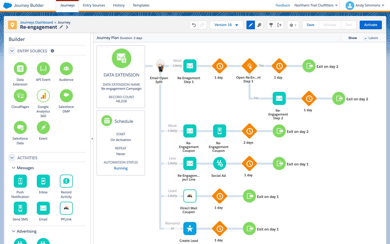Enable the pencil edit mode icon
This screenshot has width=390, height=244.
(x=251, y=25)
